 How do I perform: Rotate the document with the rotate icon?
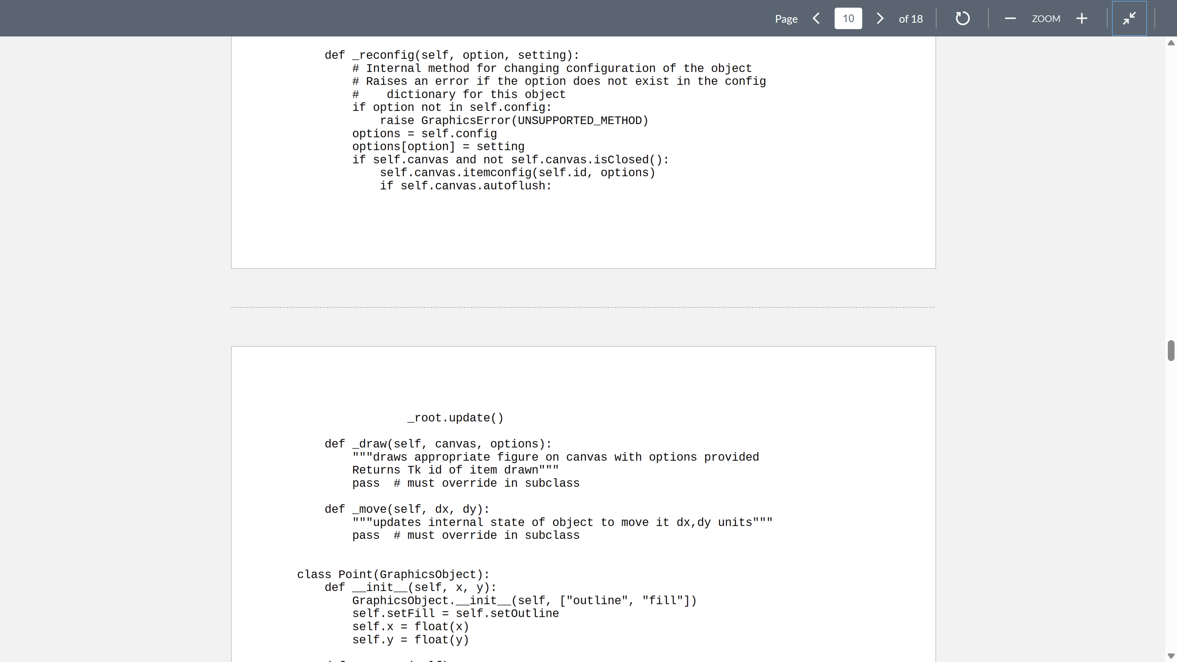coord(962,18)
